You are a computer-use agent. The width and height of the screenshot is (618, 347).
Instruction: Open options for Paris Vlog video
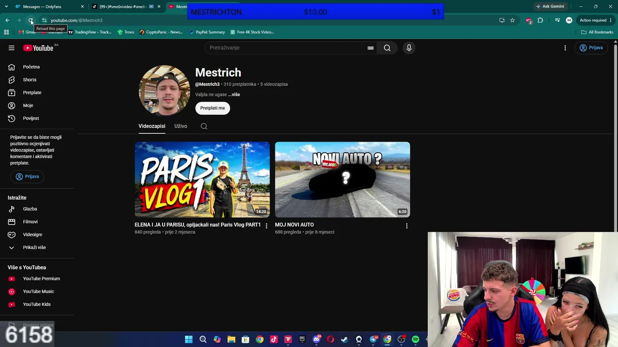266,226
